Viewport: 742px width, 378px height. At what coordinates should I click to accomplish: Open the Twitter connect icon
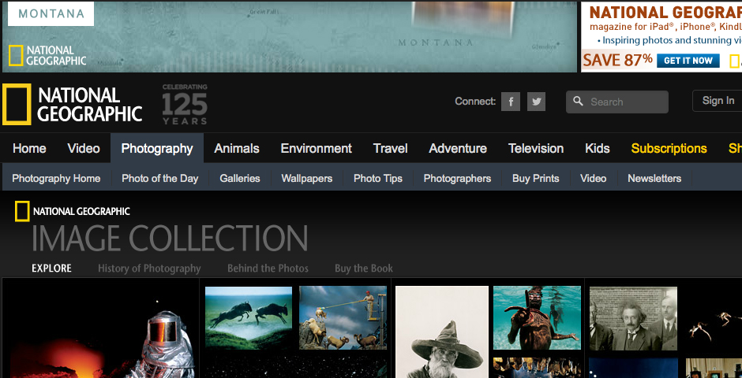536,102
